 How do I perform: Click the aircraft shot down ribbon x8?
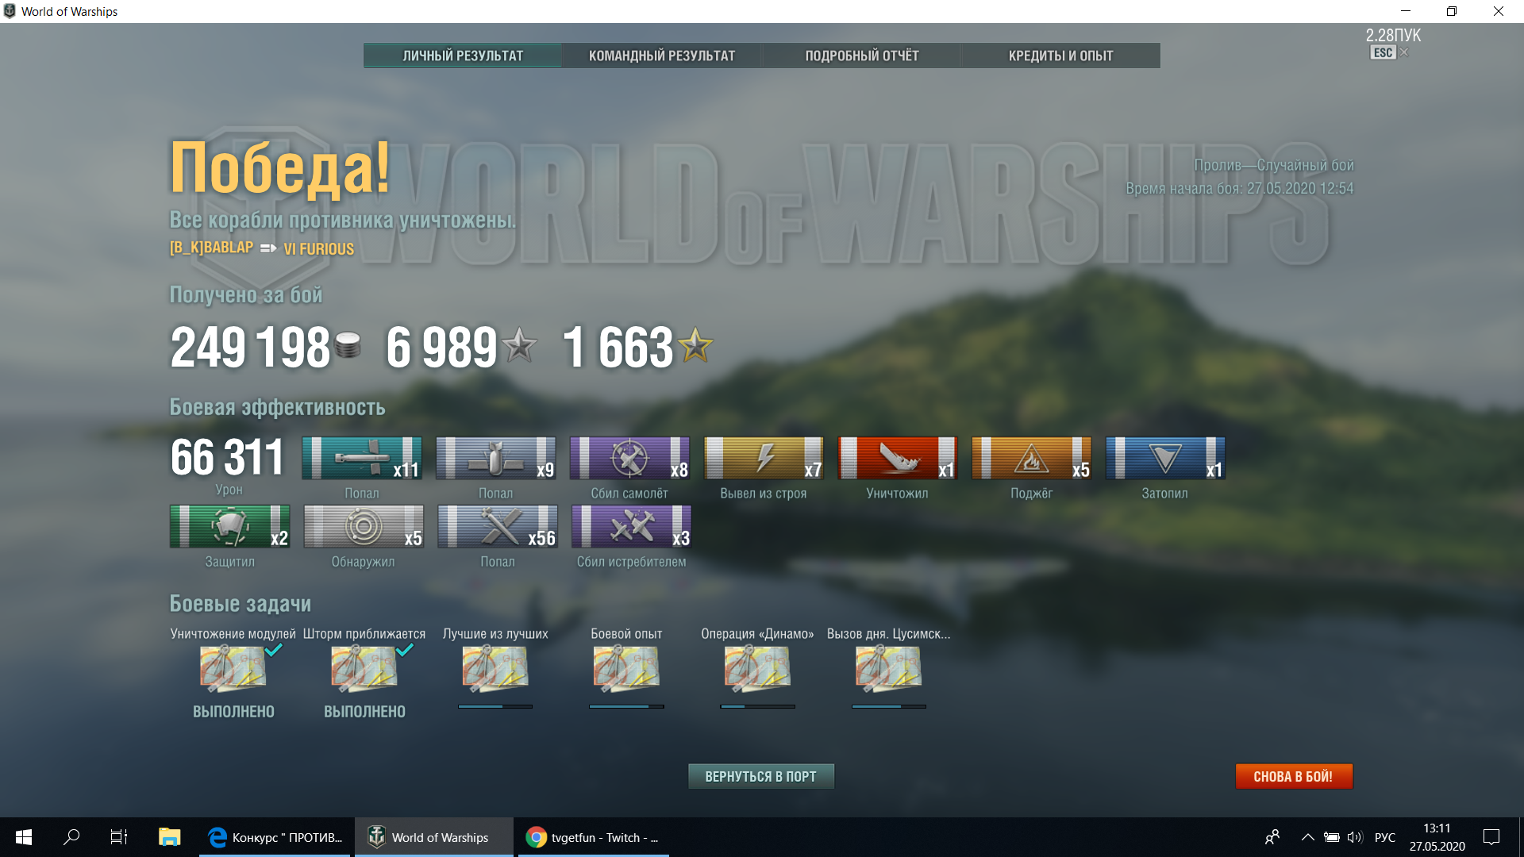pos(629,458)
